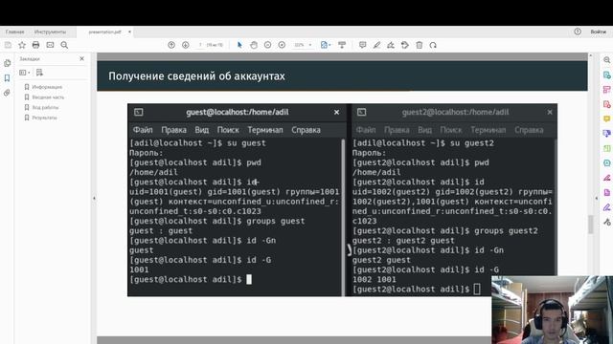Click the magenta redact pen icon in right pane

tap(606, 178)
